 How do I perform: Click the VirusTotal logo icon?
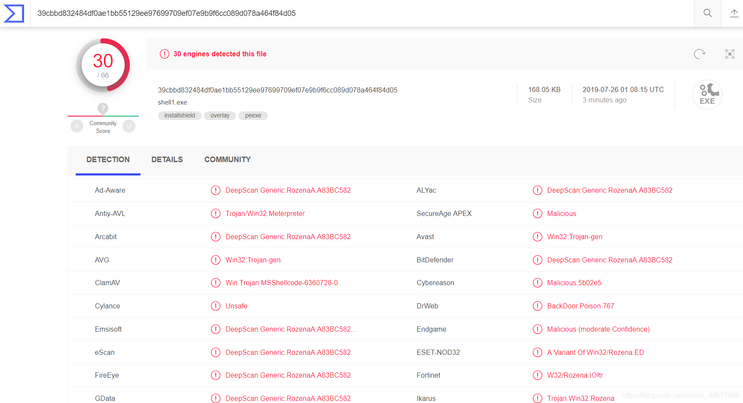tap(14, 13)
